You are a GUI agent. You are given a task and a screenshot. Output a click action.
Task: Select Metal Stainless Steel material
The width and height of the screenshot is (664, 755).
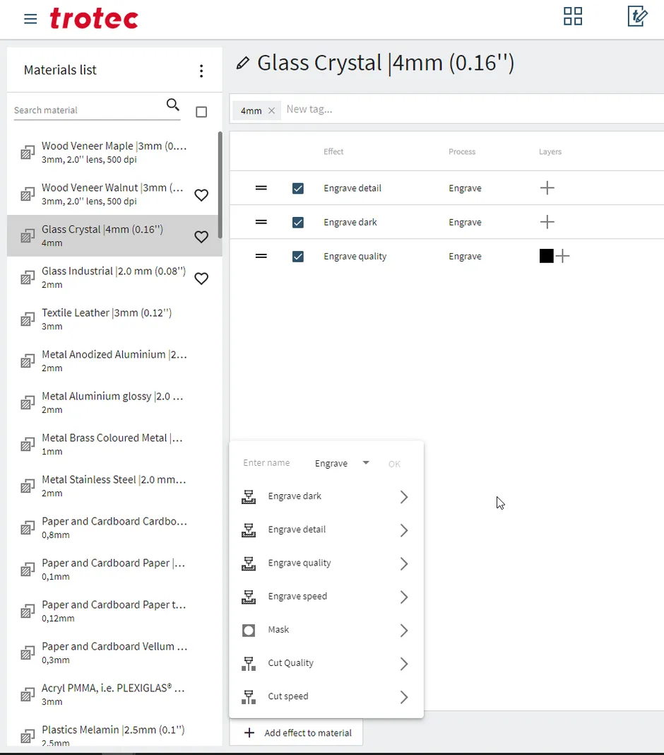point(114,486)
